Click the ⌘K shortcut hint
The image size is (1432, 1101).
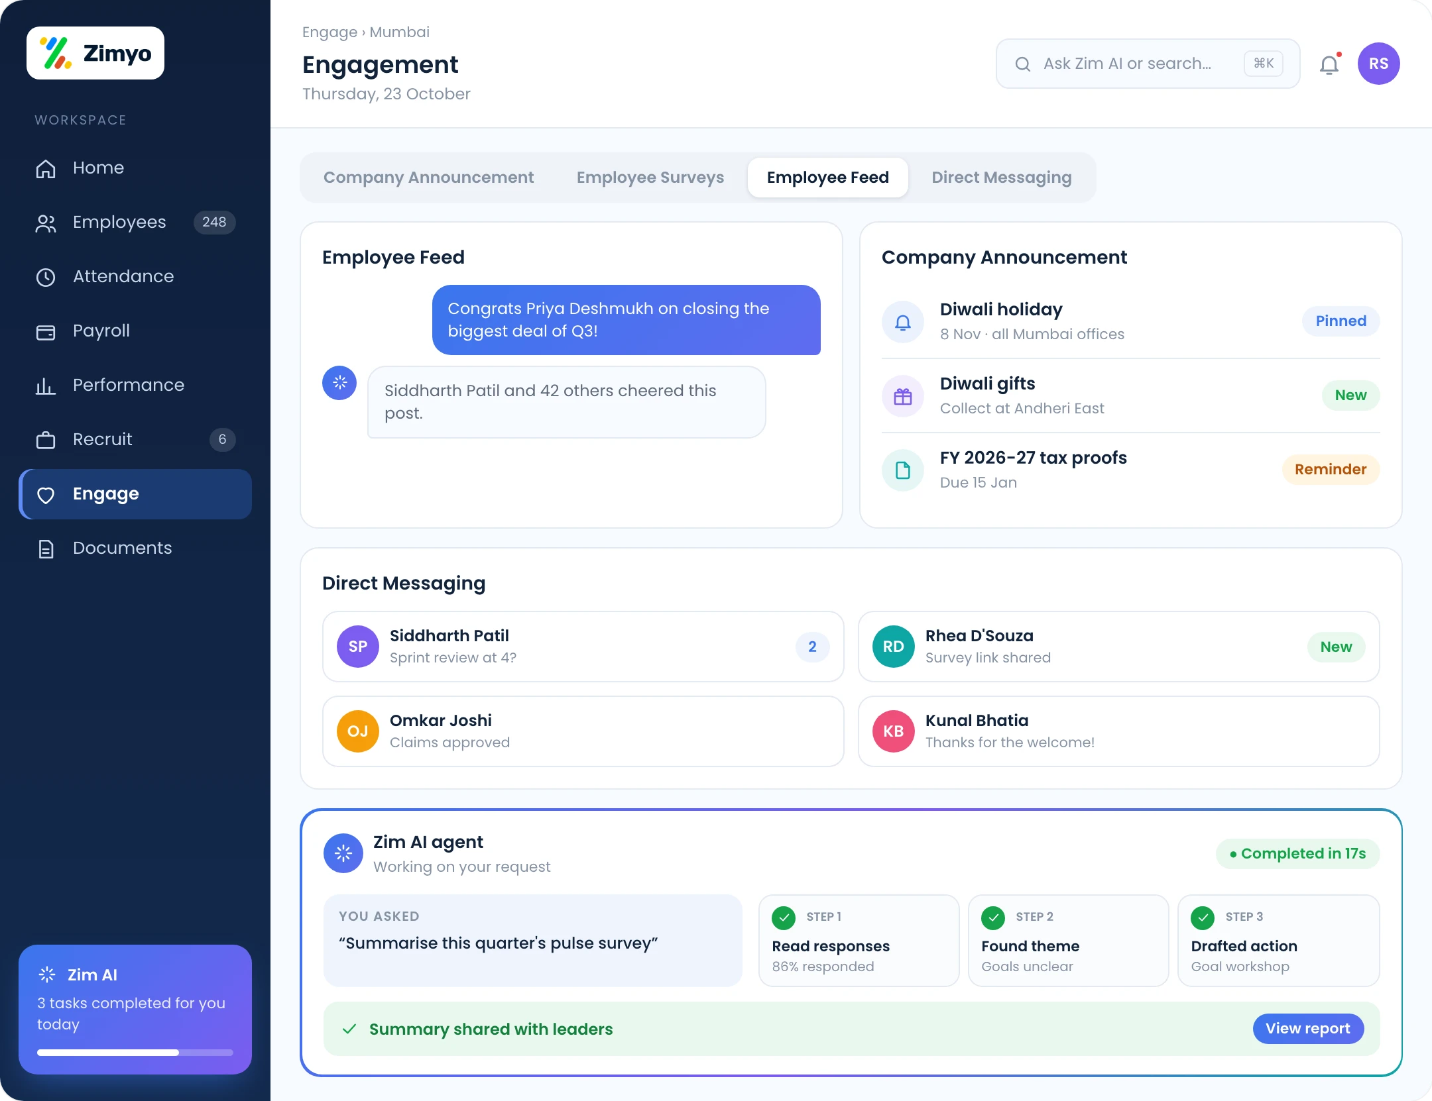(1264, 64)
